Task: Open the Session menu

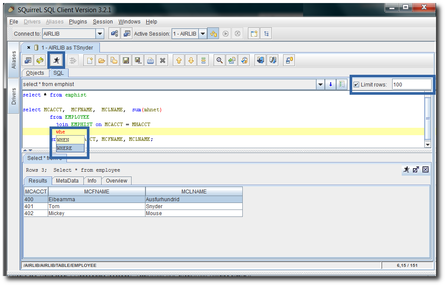Action: click(x=102, y=22)
